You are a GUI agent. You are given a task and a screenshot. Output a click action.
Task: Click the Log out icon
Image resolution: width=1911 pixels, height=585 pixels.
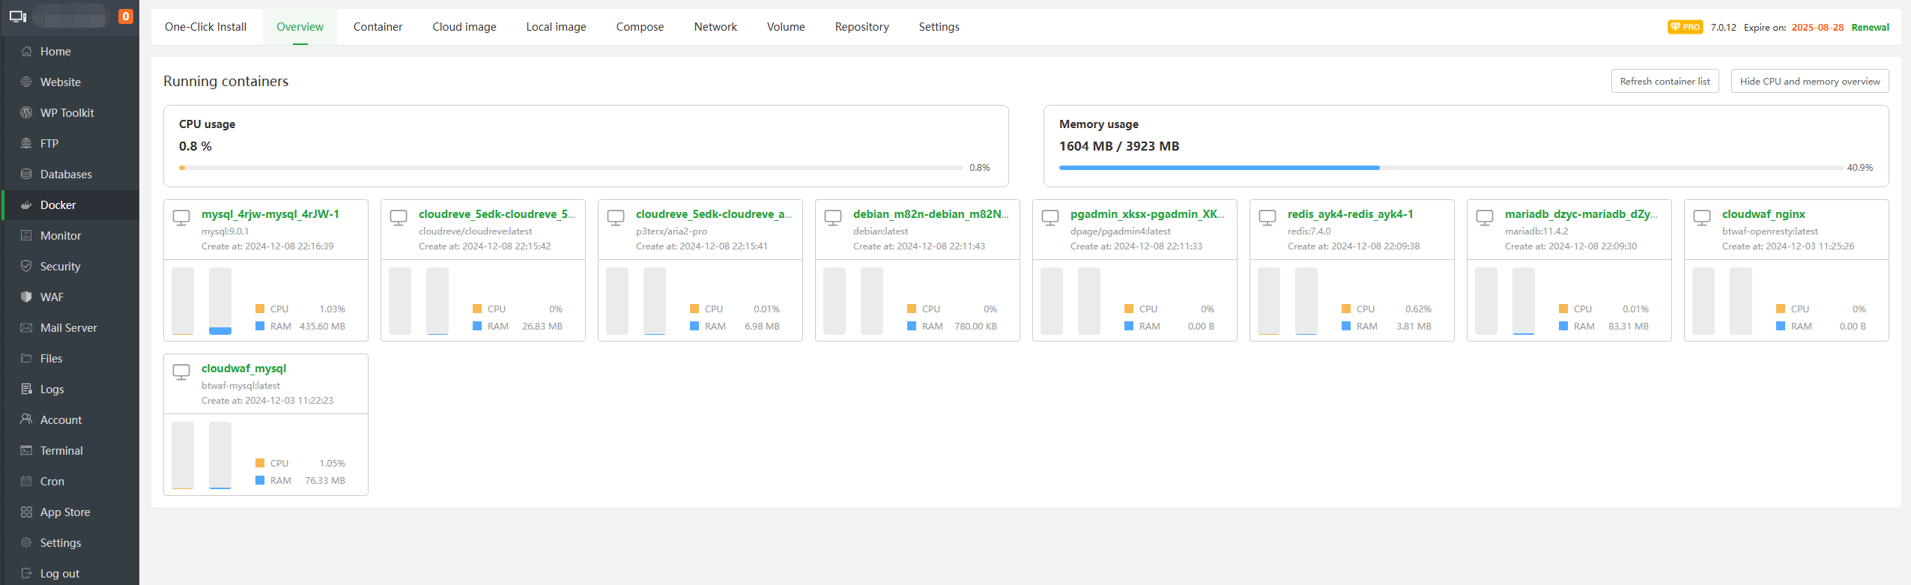click(26, 573)
